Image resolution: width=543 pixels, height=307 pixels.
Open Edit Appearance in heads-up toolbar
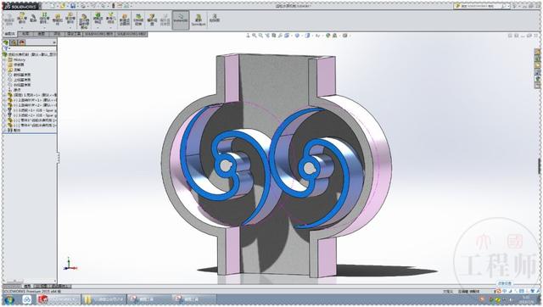(328, 36)
